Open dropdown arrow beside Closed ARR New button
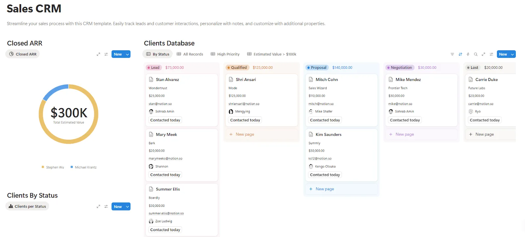The height and width of the screenshot is (237, 525). (127, 54)
